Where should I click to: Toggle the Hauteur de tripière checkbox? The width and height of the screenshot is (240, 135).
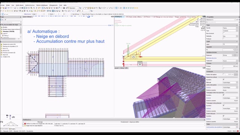223,74
